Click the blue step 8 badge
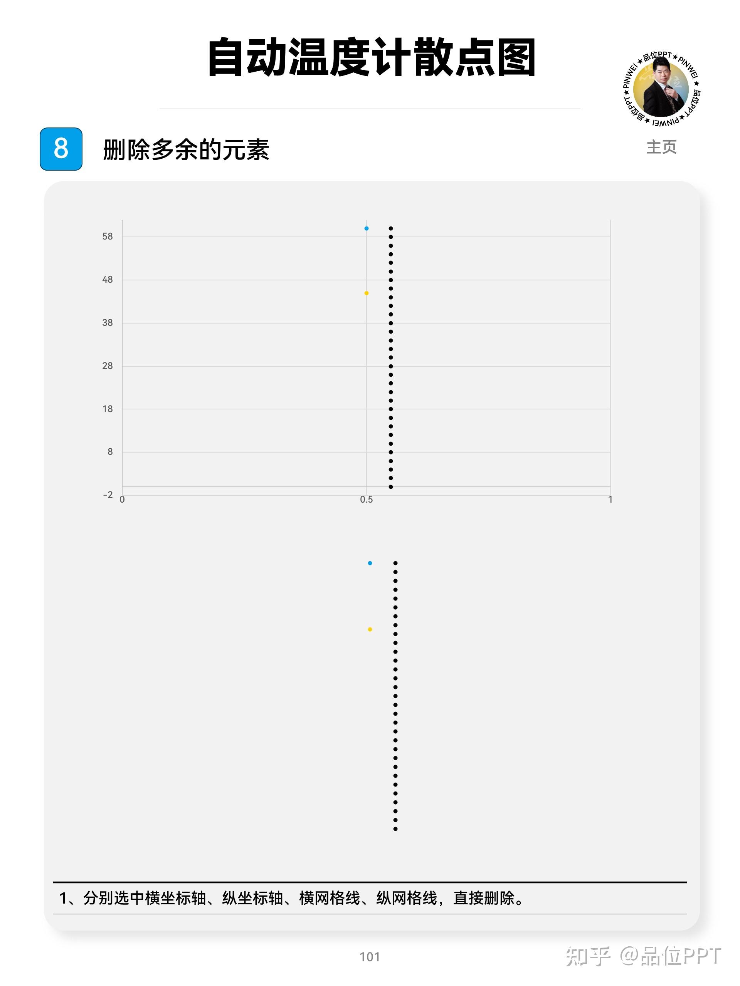 click(61, 149)
